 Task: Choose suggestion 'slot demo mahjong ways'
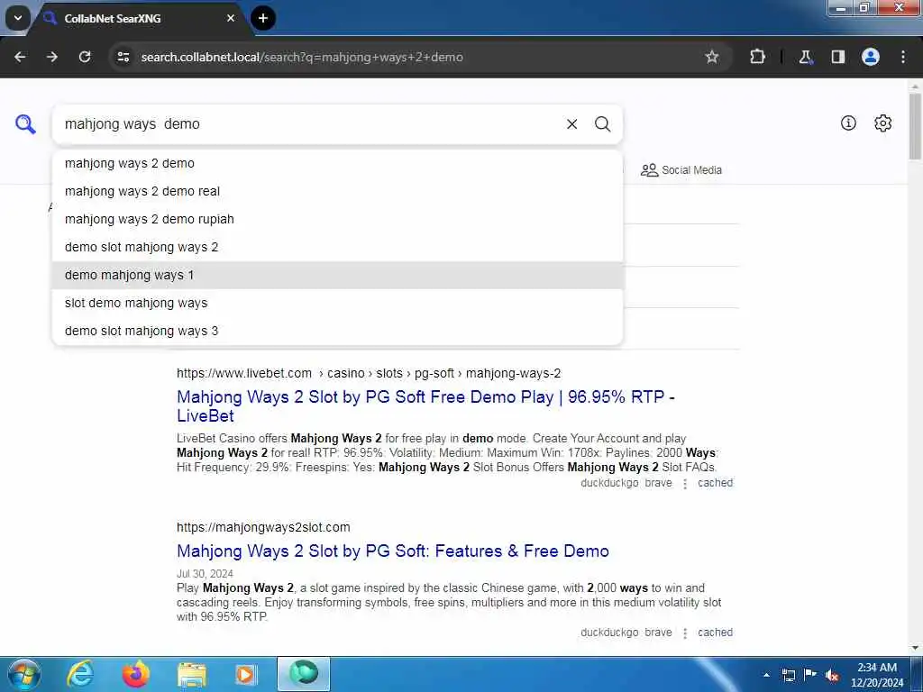coord(337,303)
